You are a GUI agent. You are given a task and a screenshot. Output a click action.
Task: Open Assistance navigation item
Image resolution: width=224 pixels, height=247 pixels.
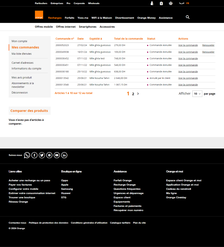click(166, 18)
